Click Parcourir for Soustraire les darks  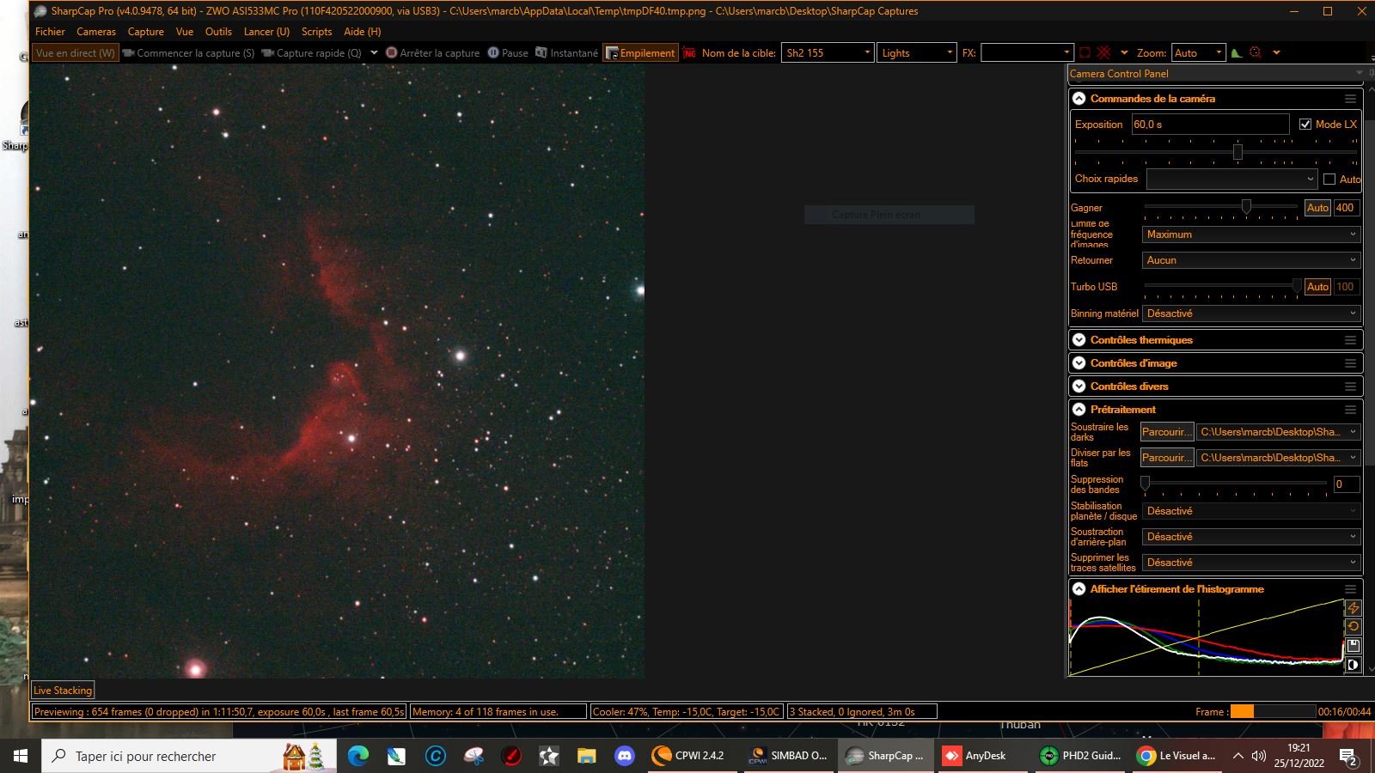point(1167,432)
